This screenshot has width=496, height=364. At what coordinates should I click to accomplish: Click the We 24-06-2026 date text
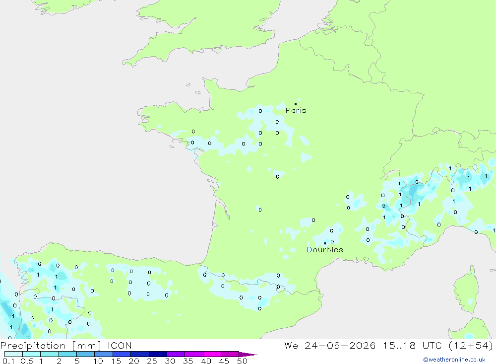(330, 345)
